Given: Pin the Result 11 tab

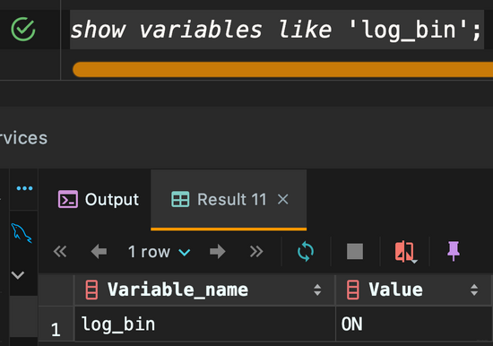Looking at the screenshot, I should tap(454, 251).
